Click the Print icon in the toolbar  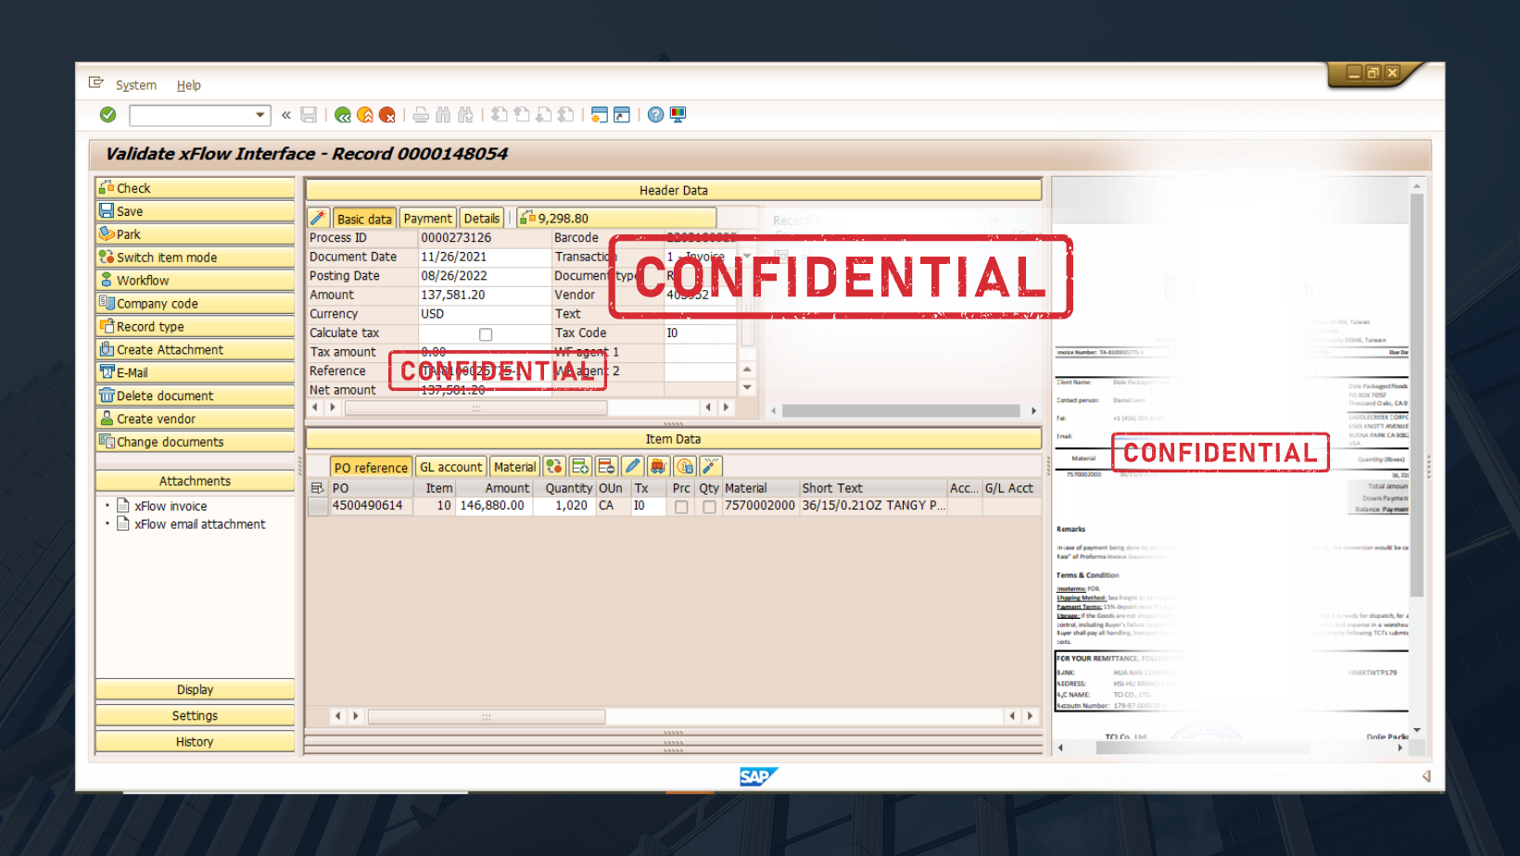pos(421,115)
